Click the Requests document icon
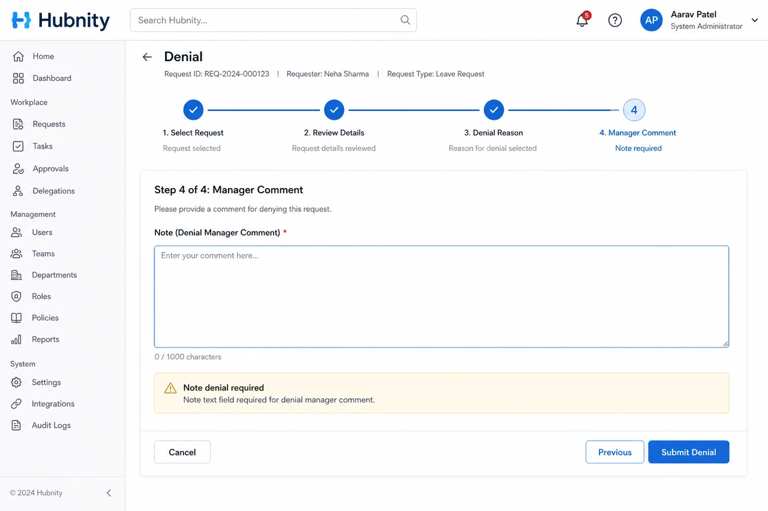 click(x=19, y=124)
